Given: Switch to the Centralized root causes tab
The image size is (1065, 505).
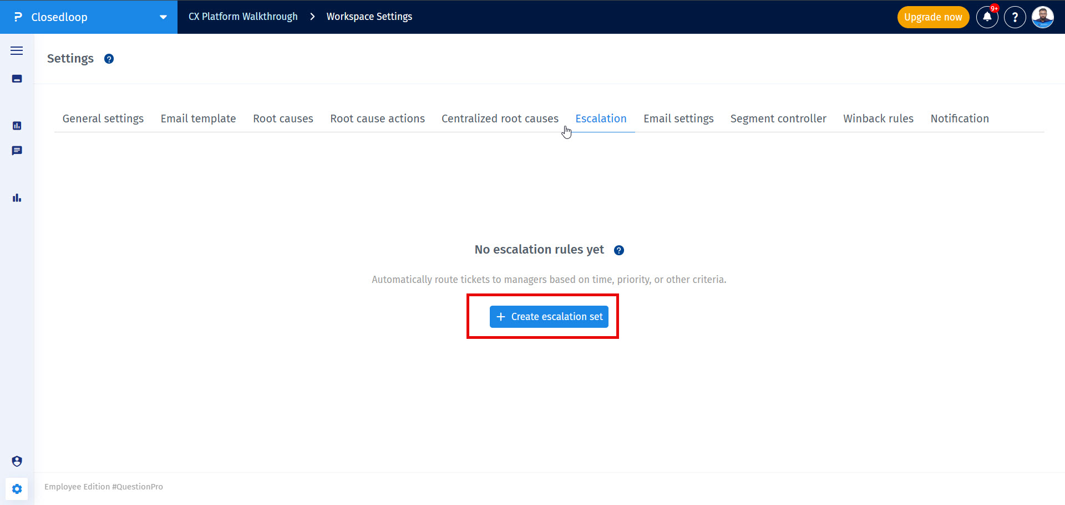Looking at the screenshot, I should [x=500, y=118].
